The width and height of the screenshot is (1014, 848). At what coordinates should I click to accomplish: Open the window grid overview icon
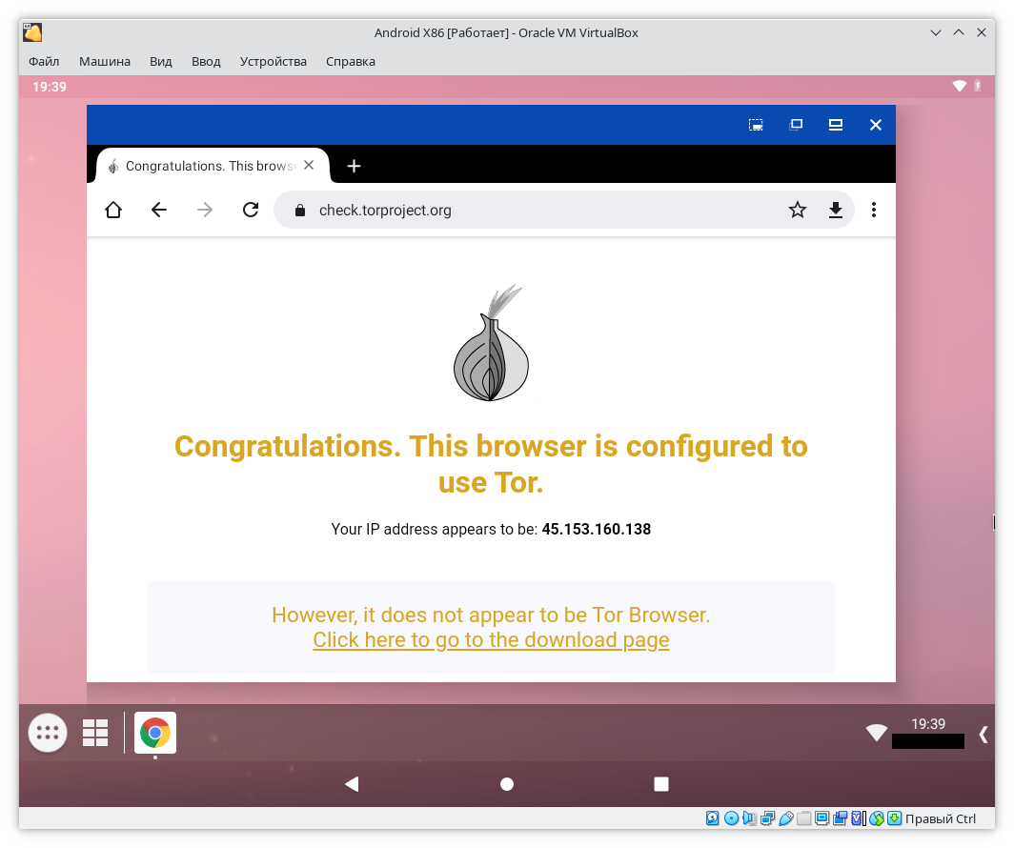95,733
